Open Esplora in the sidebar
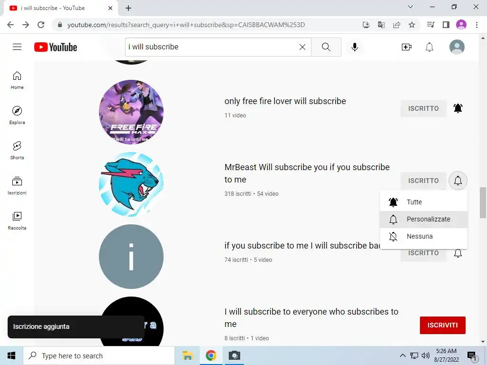This screenshot has height=365, width=487. [x=17, y=115]
